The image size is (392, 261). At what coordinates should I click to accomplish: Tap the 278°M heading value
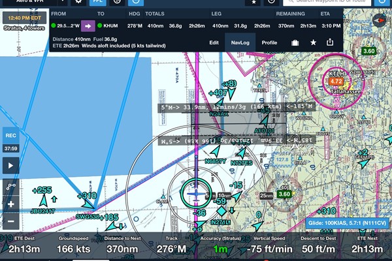click(x=135, y=25)
